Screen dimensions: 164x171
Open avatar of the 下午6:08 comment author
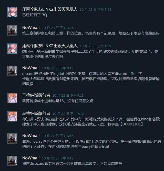(x=12, y=12)
